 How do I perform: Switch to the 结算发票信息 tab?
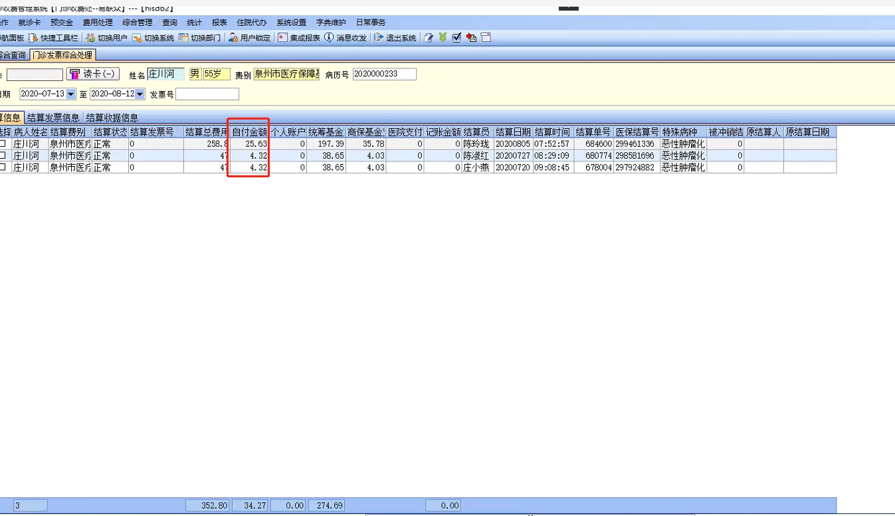(54, 118)
